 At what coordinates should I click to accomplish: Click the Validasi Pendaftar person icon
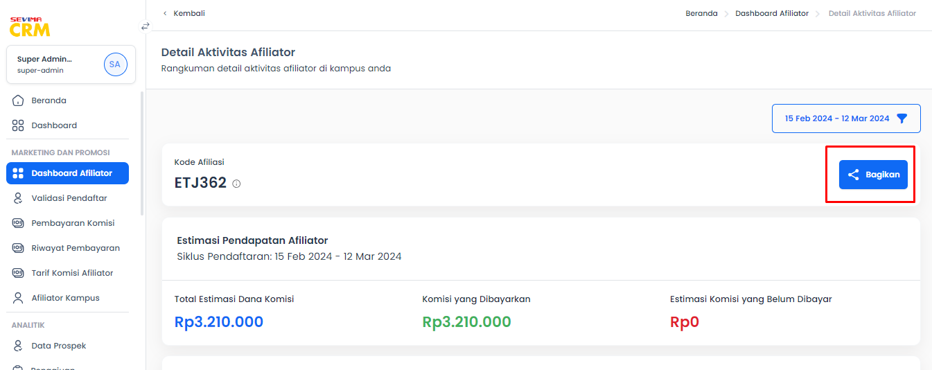point(19,198)
